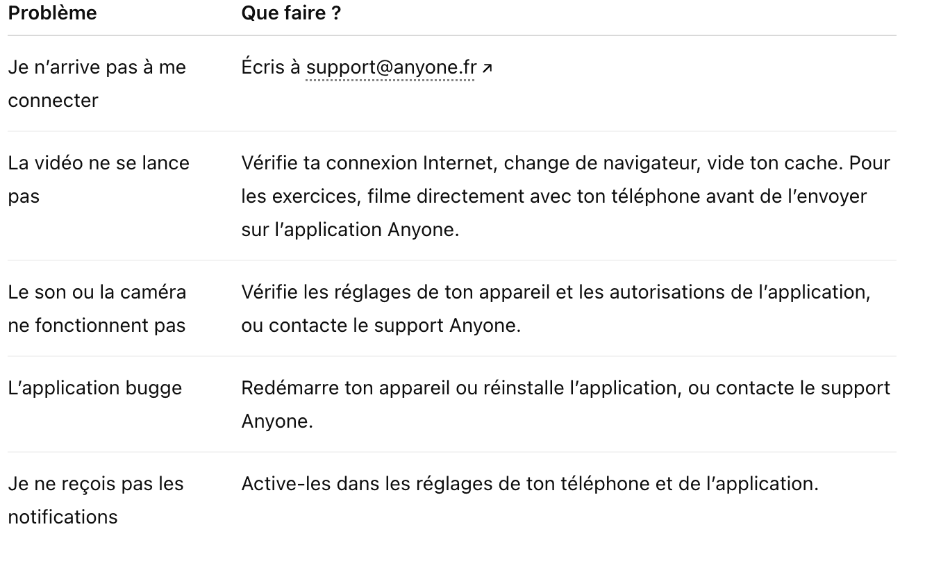
Task: Click the "Vérifie ta connexion Internet" sentence
Action: (367, 163)
